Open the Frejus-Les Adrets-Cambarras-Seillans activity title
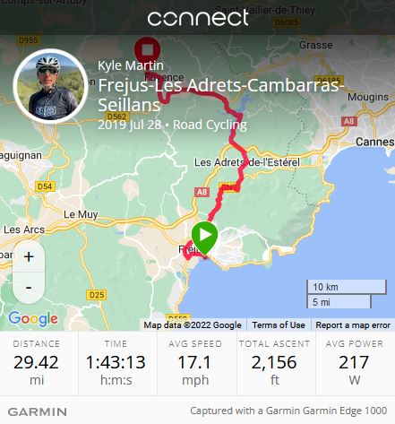395x424 pixels. [219, 95]
